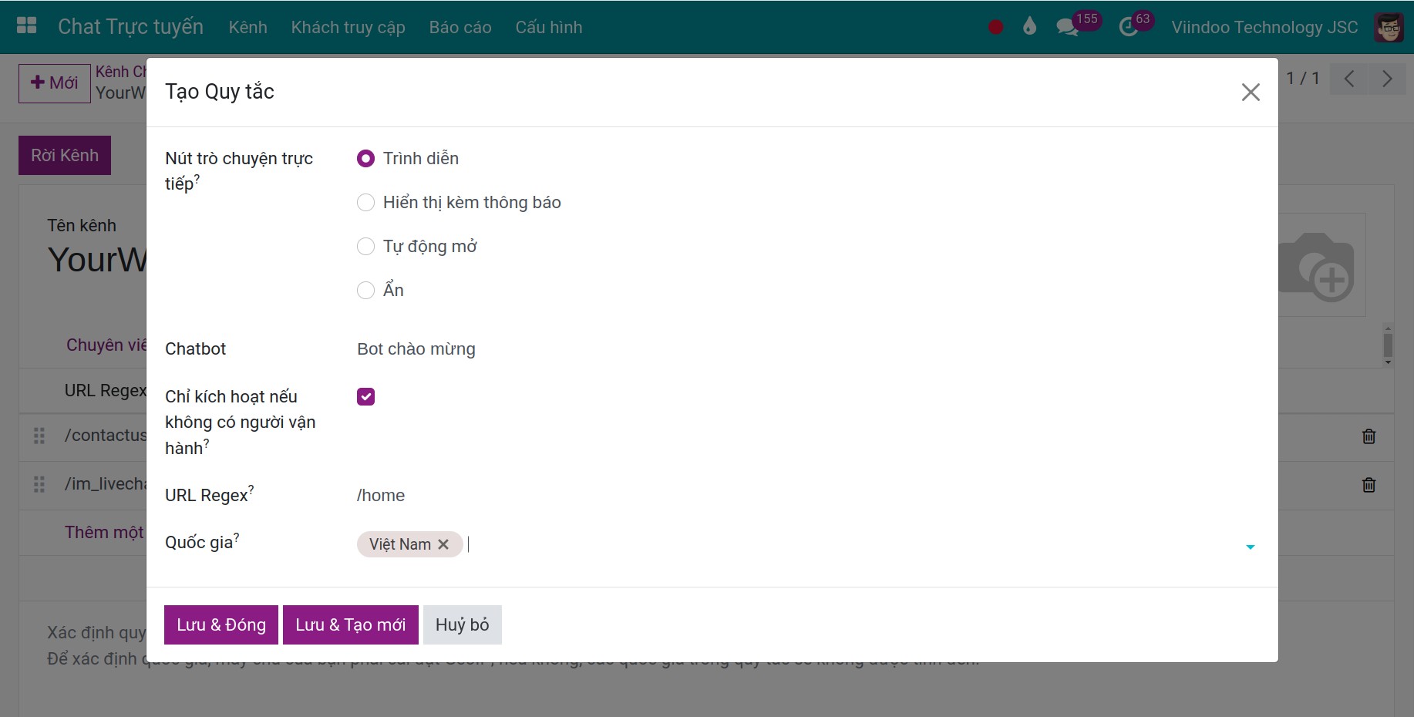The height and width of the screenshot is (717, 1414).
Task: Click the user avatar in top bar
Action: 1389,27
